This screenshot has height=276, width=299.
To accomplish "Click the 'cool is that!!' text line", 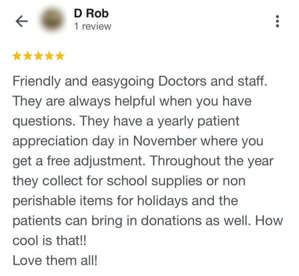I will coord(49,240).
